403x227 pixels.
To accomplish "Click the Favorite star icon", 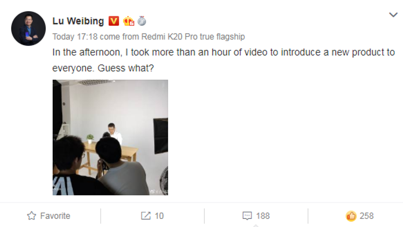I will point(32,216).
